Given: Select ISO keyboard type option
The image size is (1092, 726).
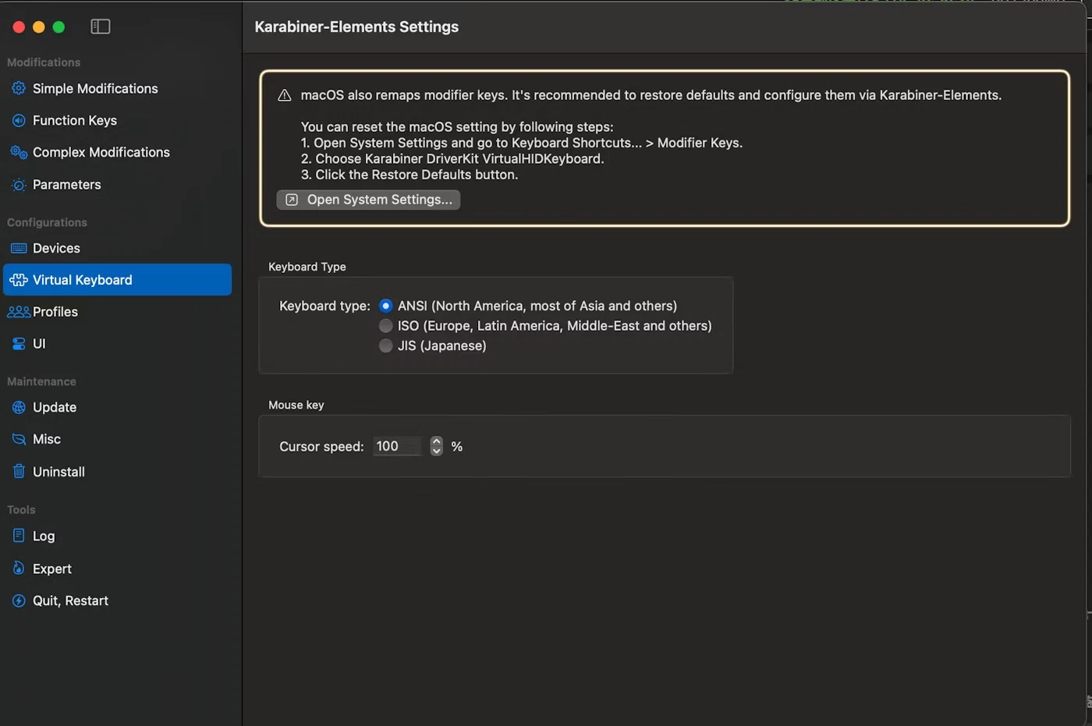Looking at the screenshot, I should point(385,326).
